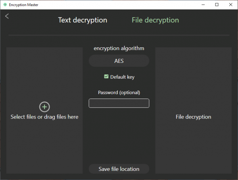This screenshot has width=238, height=180.
Task: Open the AES encryption algorithm dropdown
Action: point(119,61)
